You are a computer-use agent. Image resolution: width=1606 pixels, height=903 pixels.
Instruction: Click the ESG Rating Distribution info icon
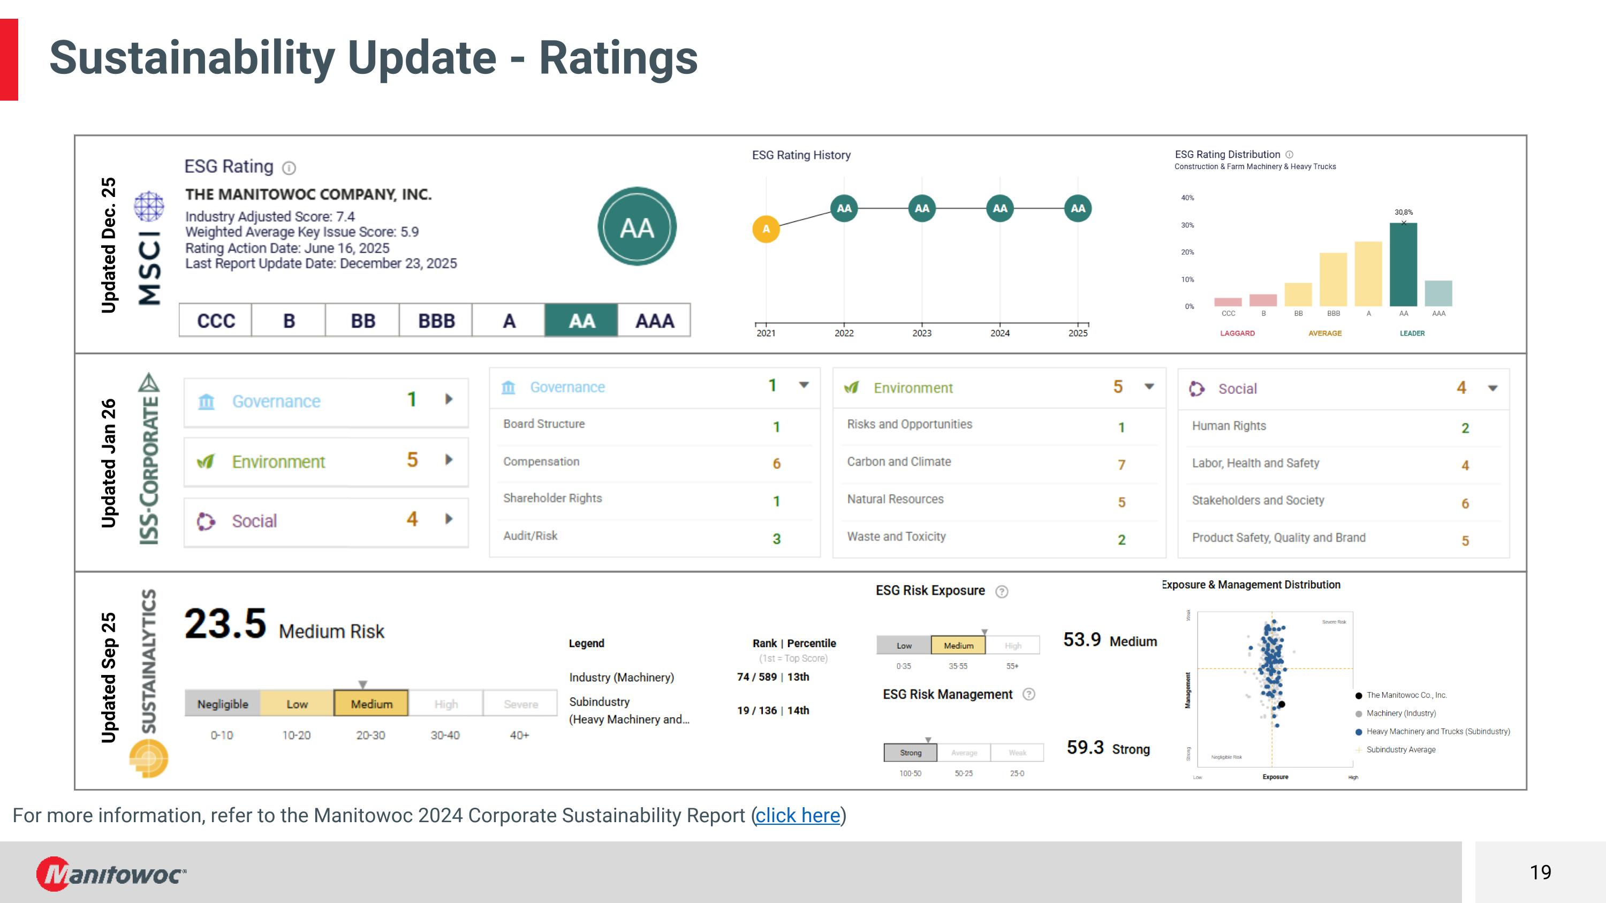[1289, 155]
